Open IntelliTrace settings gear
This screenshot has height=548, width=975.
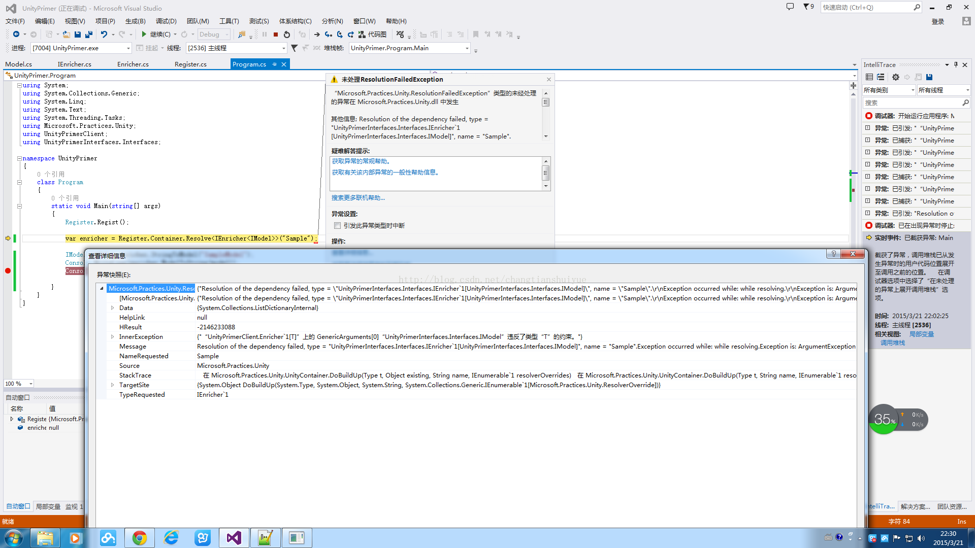(x=896, y=77)
